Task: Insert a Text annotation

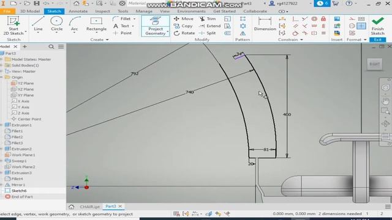Action: point(121,26)
